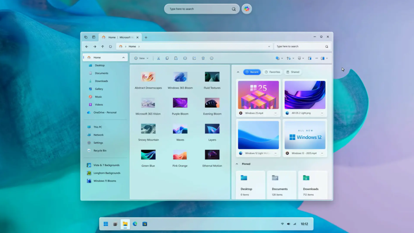Click the Delete trash icon
Viewport: 414px width, 233px height.
203,58
